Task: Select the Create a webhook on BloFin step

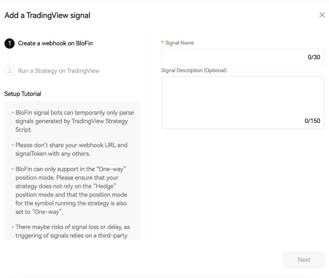Action: point(55,43)
